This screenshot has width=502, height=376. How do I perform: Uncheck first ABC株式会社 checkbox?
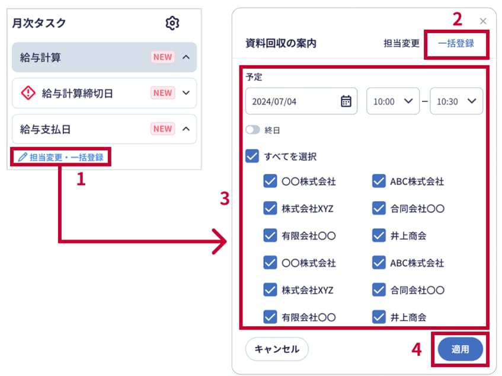point(379,181)
